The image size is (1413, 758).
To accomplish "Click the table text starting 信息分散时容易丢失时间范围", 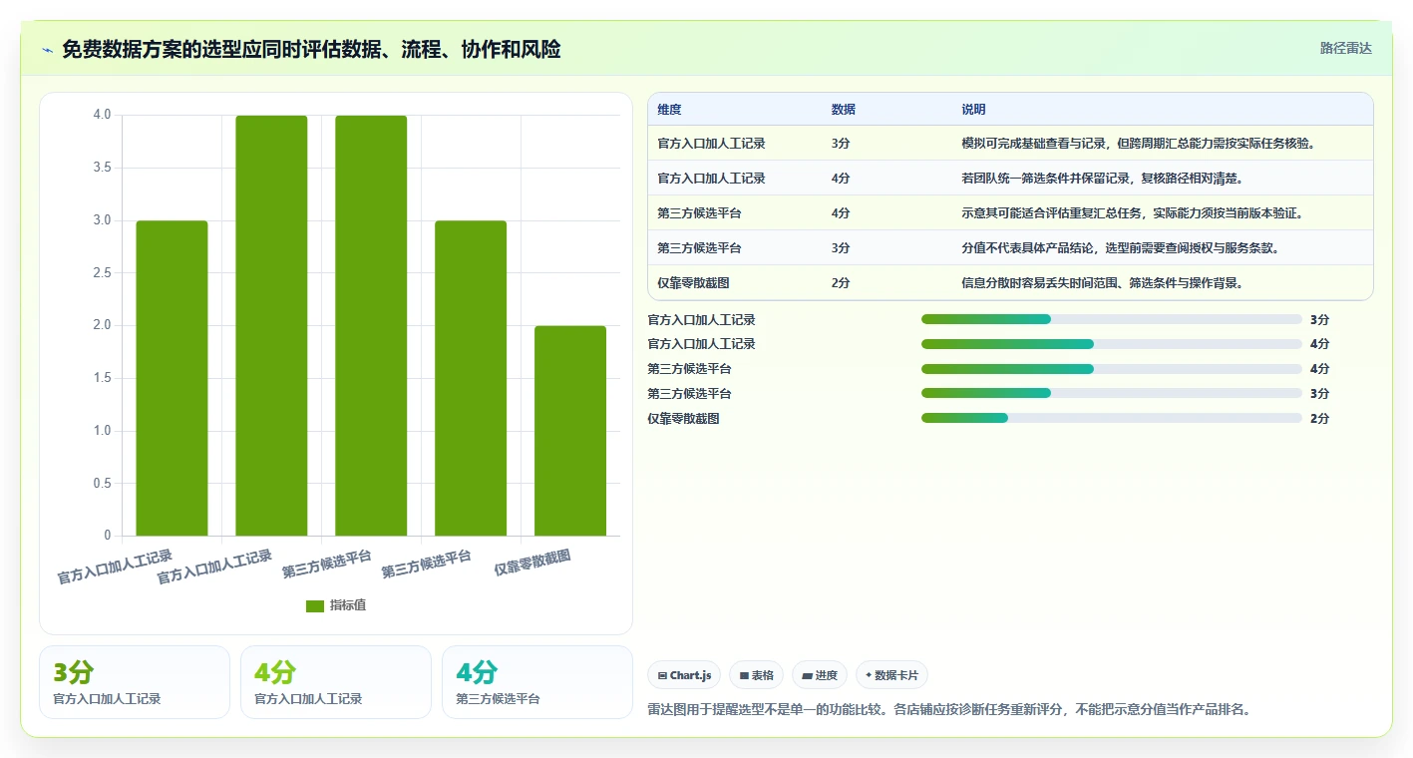I will click(x=1102, y=283).
